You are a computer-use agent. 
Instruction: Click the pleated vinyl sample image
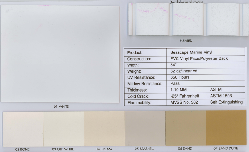pos(188,19)
